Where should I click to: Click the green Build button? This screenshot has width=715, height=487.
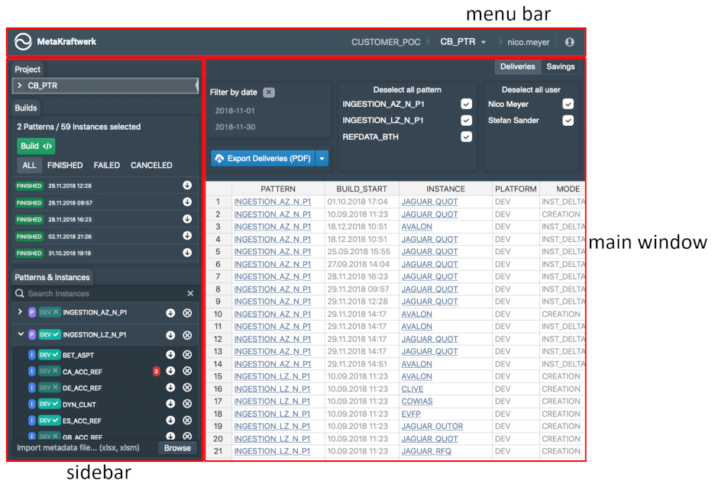(36, 147)
